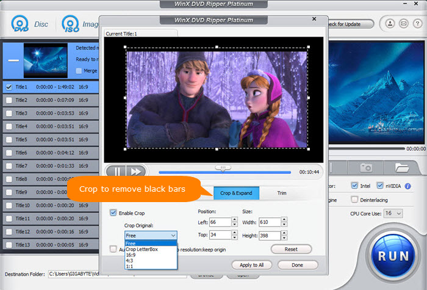427x290 pixels.
Task: Switch to the Crop & Expand tab
Action: [x=236, y=193]
